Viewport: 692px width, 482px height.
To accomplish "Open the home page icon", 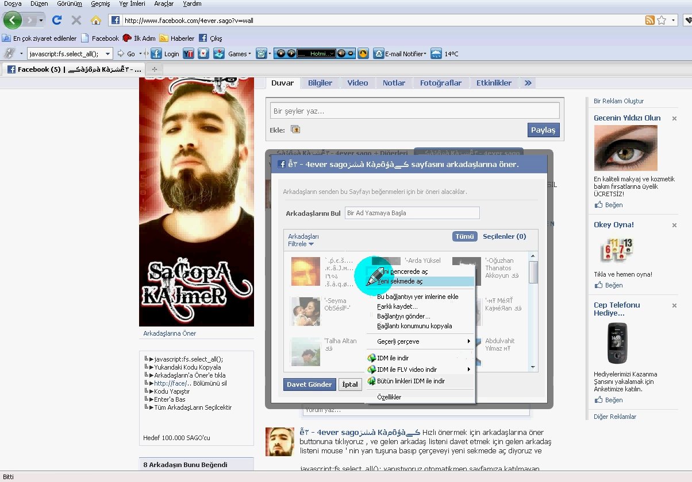I will point(96,20).
